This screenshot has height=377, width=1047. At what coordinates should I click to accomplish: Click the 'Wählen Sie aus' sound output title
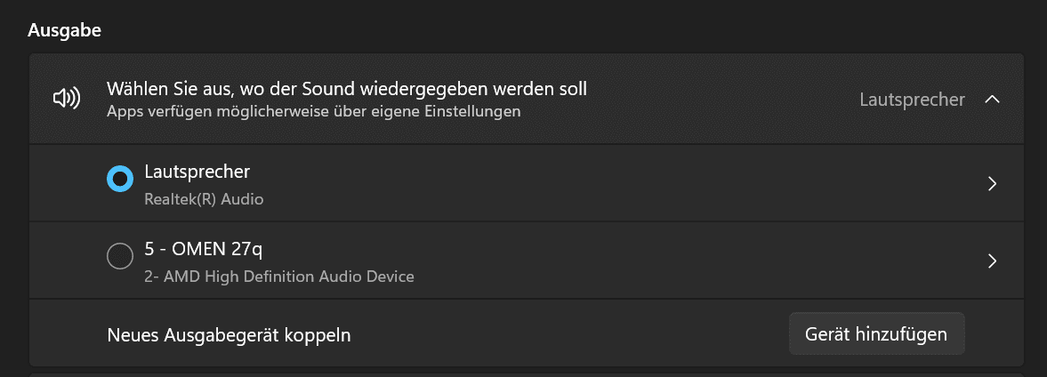[x=347, y=89]
